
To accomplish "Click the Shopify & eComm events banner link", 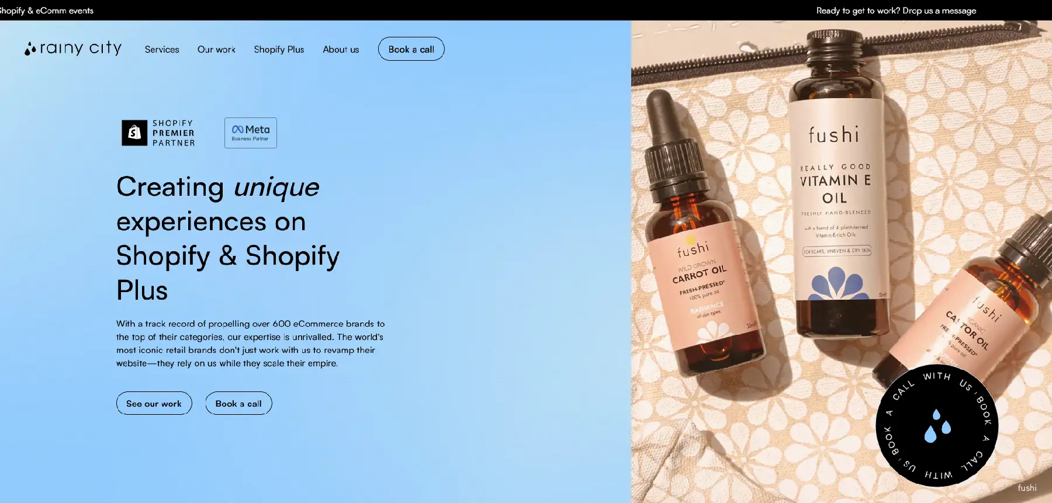I will click(x=47, y=11).
